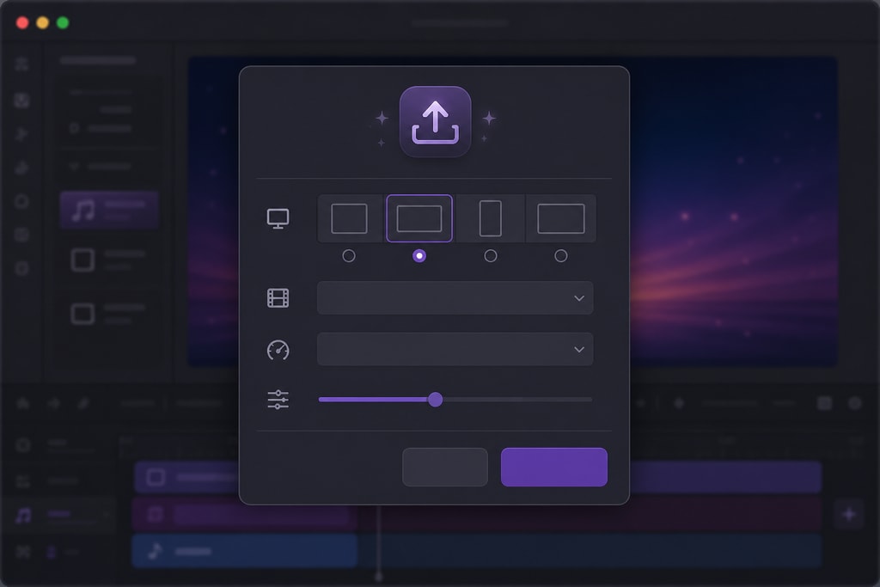Image resolution: width=880 pixels, height=587 pixels.
Task: Select the filled radio button under the widescreen tile
Action: [419, 256]
